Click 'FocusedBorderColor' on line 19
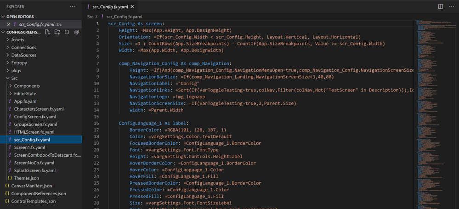The height and width of the screenshot is (209, 459). click(x=154, y=143)
